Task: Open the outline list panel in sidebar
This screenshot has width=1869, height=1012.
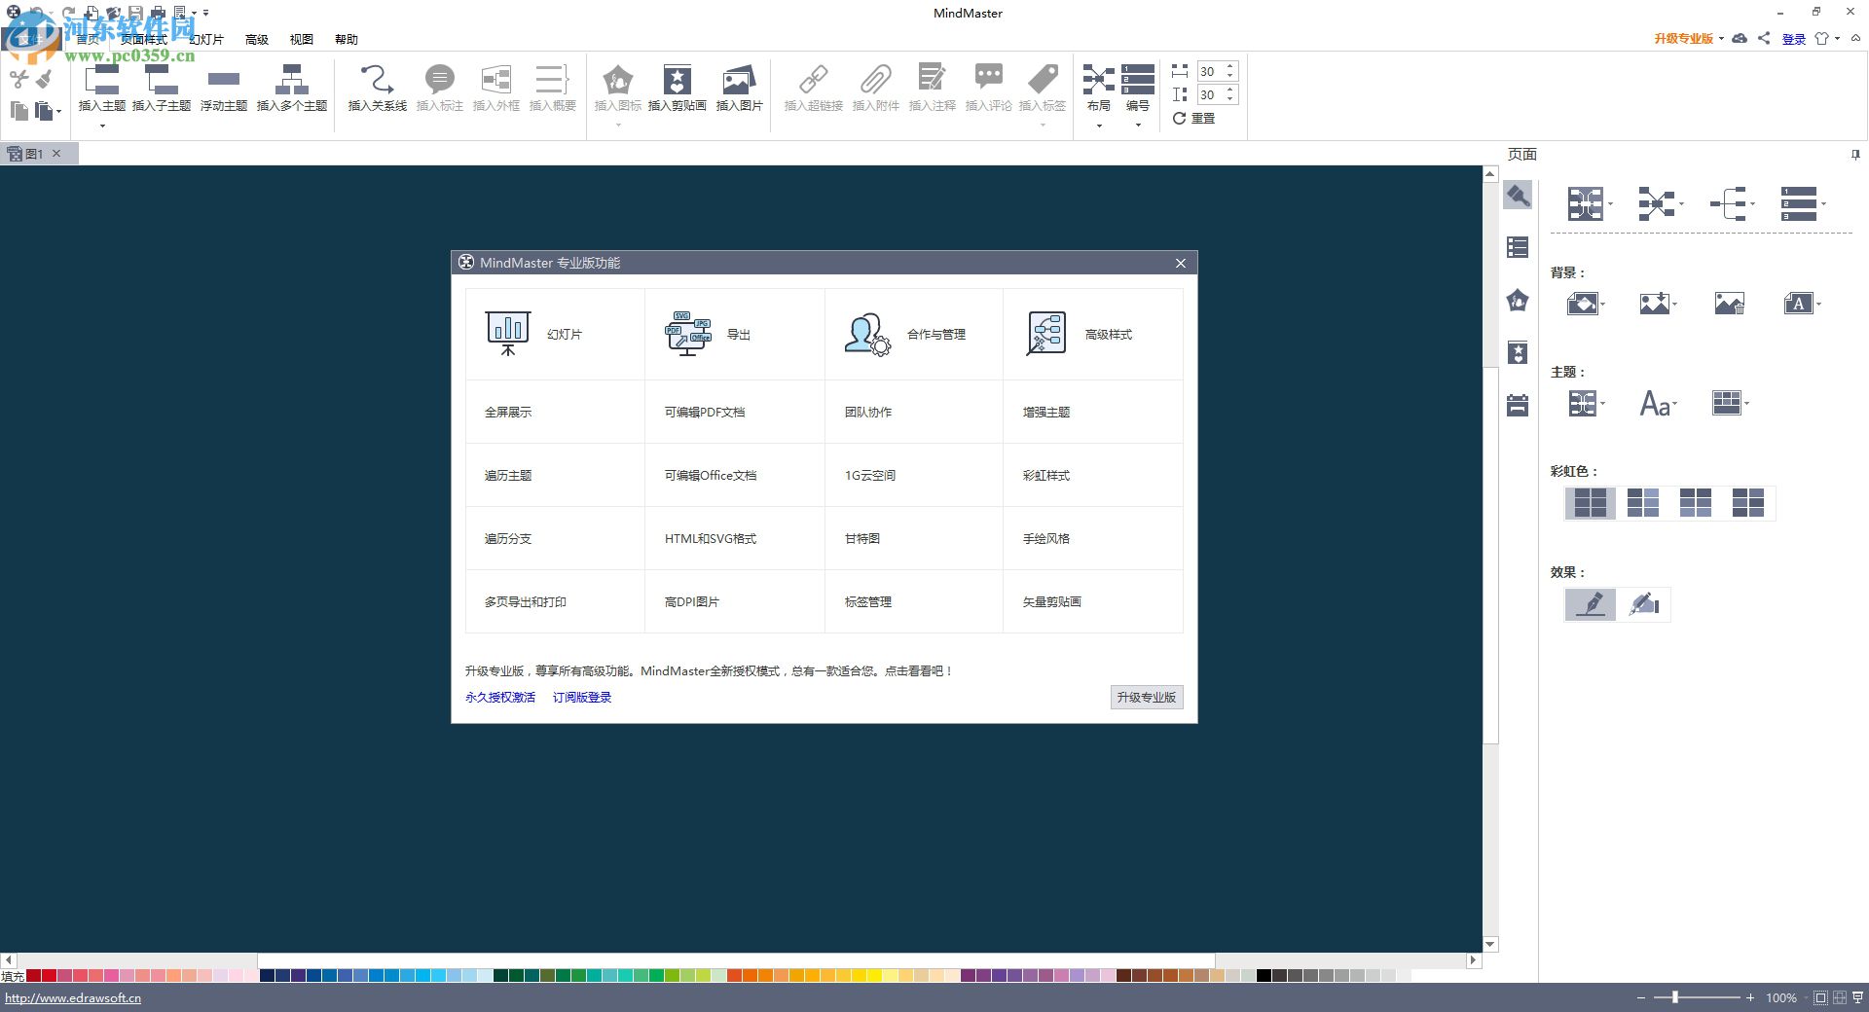Action: pos(1518,247)
